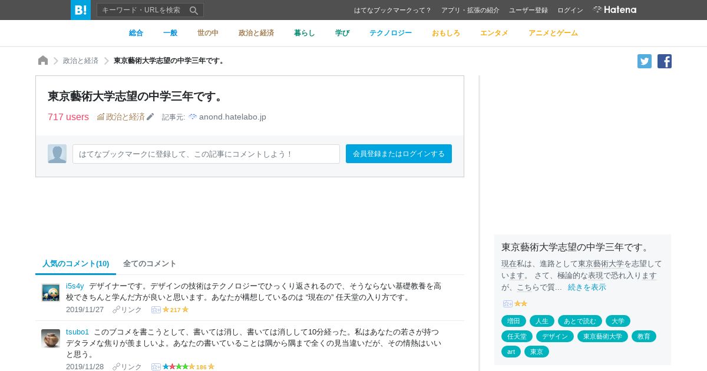Click the 東京 tag
The width and height of the screenshot is (707, 371).
tap(537, 352)
